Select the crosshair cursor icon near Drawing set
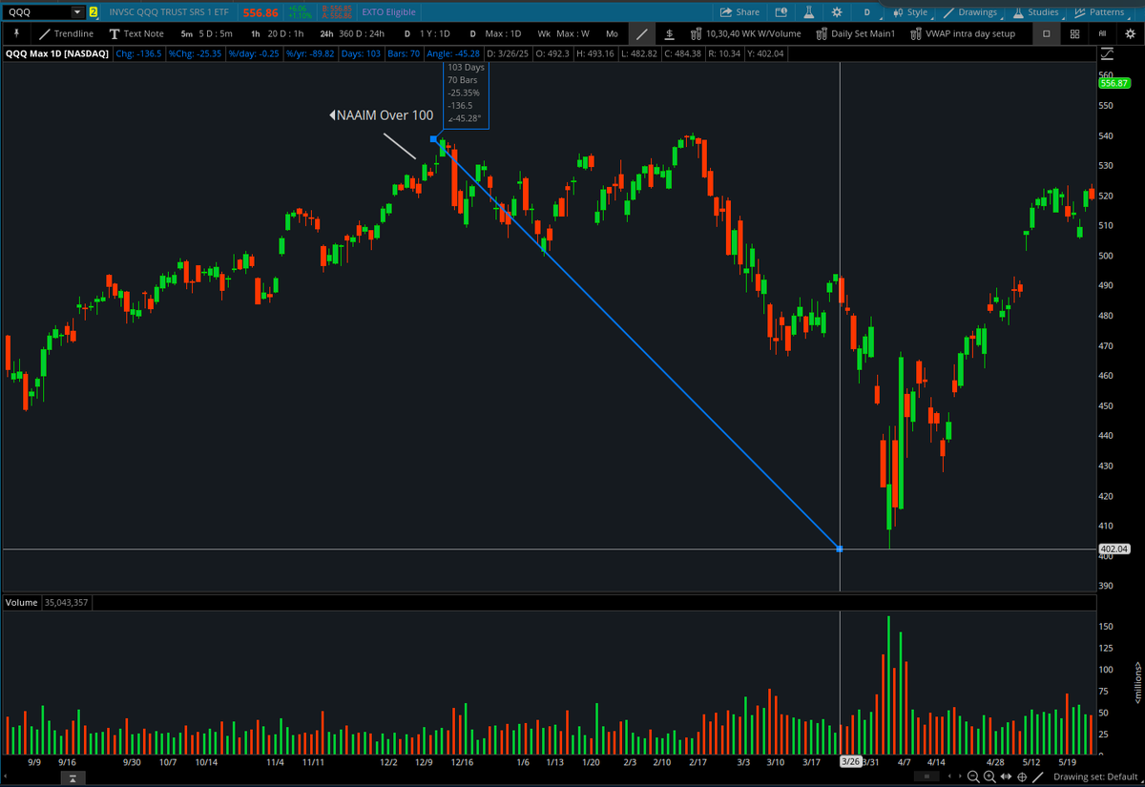Screen dimensions: 1145x787 pyautogui.click(x=1020, y=776)
